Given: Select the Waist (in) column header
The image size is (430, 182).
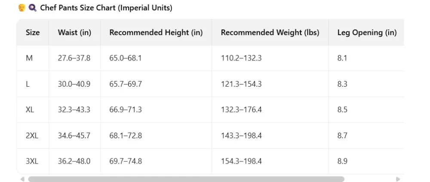Looking at the screenshot, I should (x=74, y=33).
